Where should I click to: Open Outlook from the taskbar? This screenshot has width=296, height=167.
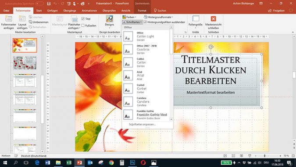click(90, 163)
